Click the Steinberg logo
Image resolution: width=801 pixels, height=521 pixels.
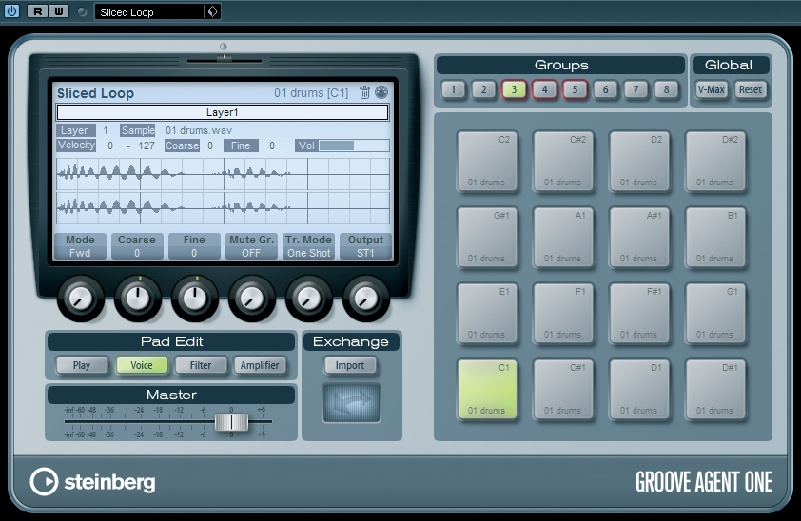point(92,482)
